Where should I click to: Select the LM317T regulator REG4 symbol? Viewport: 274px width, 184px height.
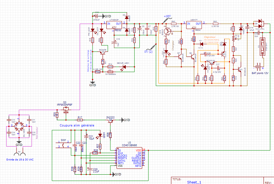click(194, 25)
